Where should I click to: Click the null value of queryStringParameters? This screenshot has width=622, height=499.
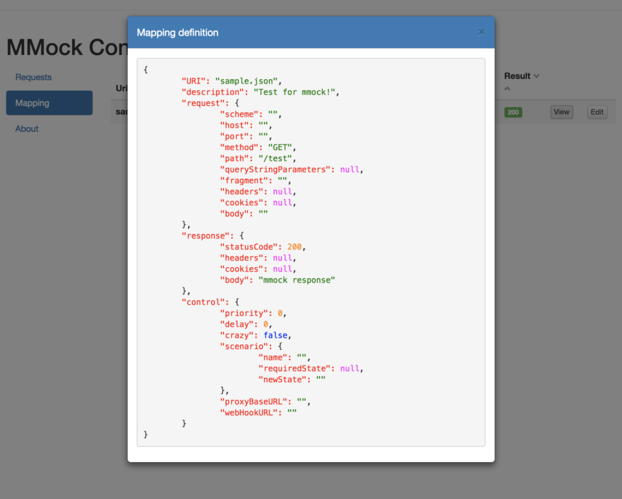click(x=349, y=170)
